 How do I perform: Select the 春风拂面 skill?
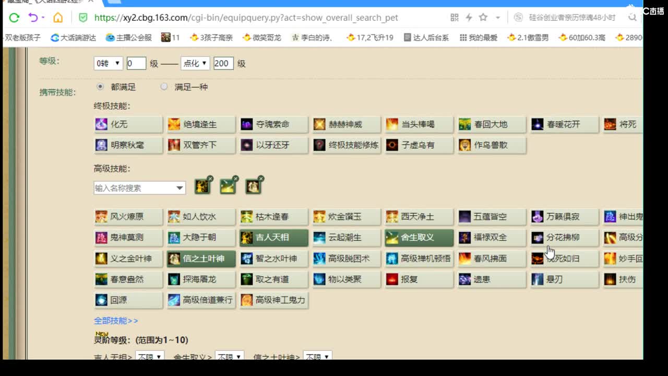(x=492, y=258)
